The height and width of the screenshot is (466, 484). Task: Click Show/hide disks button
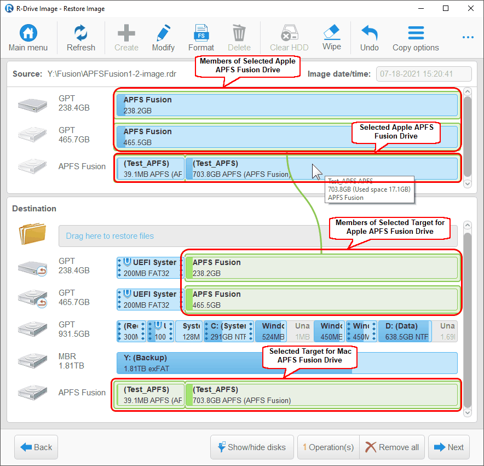252,447
